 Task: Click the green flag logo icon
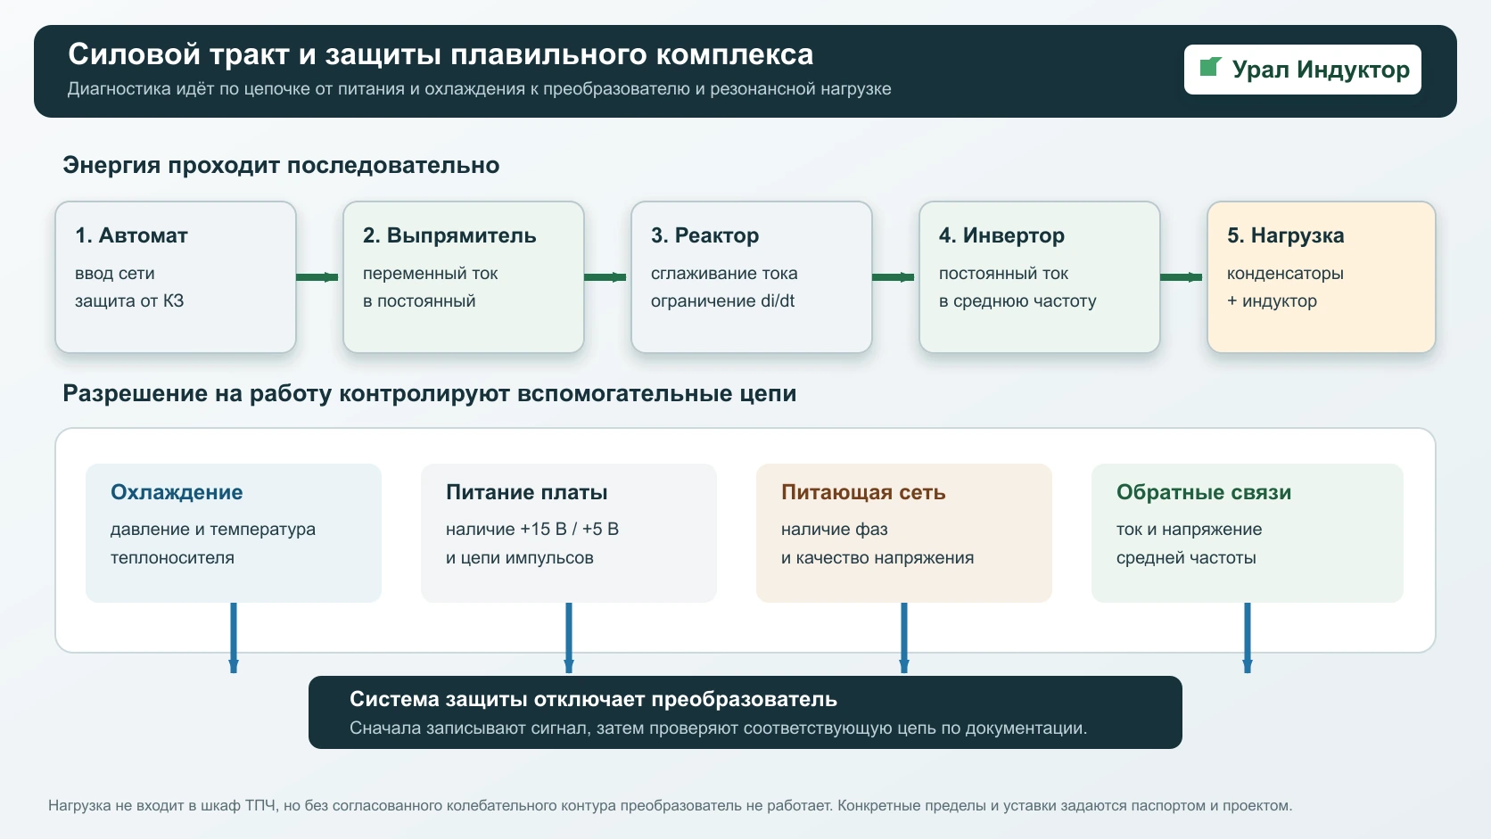(x=1210, y=67)
